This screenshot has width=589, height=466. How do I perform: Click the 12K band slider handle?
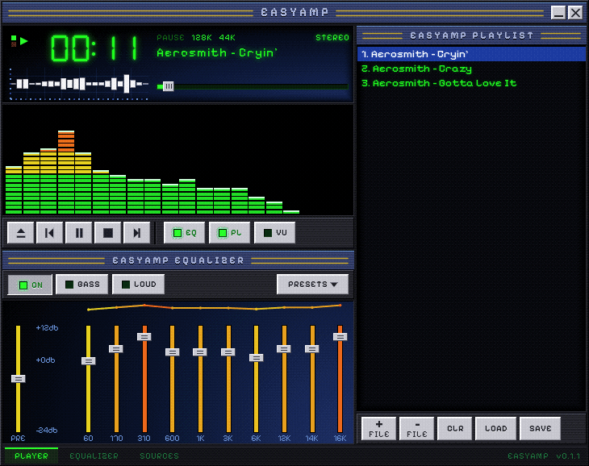[284, 349]
